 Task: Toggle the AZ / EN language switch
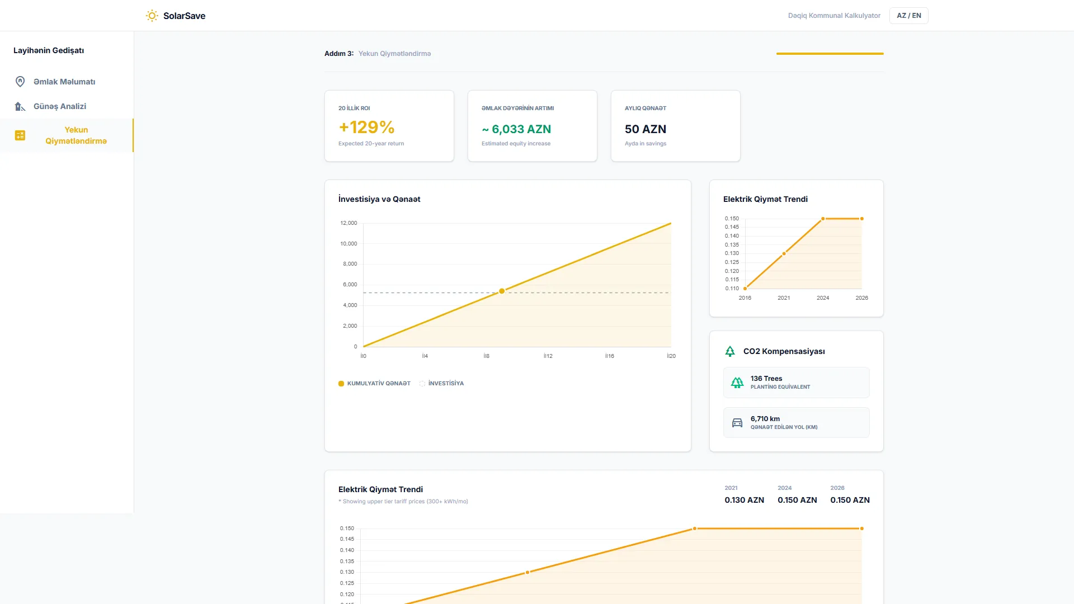[x=909, y=16]
